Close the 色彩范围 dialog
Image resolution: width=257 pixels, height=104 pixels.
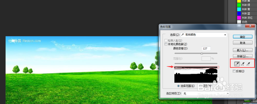point(250,26)
